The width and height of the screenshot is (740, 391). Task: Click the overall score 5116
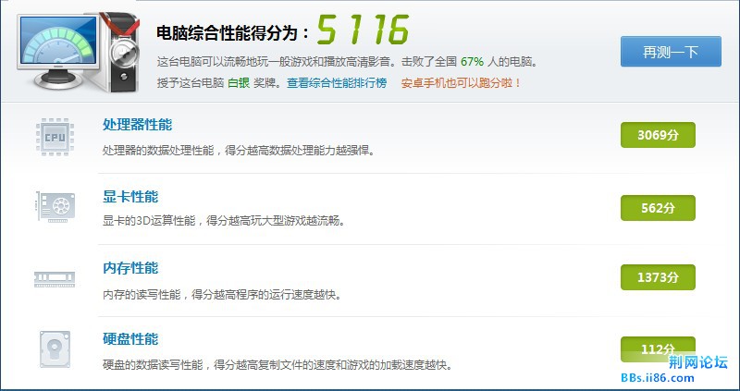(363, 30)
